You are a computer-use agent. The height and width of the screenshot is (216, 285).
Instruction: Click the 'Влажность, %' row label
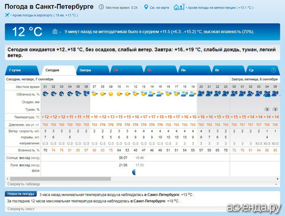[x=28, y=150]
